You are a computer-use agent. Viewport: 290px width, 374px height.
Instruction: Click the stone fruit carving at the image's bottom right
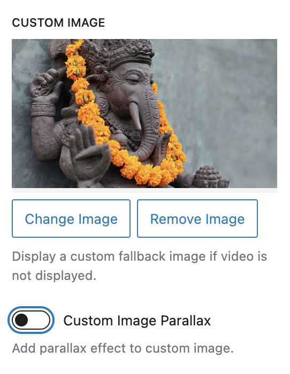coord(210,177)
